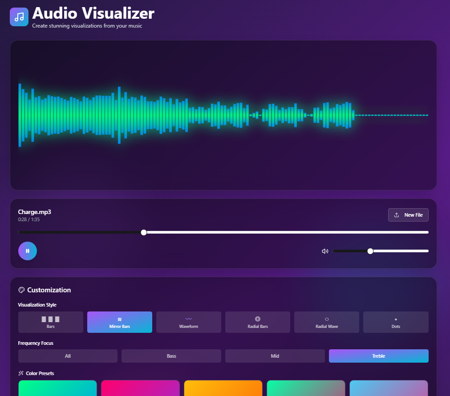Click the Color Presets label
450x396 pixels.
[x=40, y=373]
